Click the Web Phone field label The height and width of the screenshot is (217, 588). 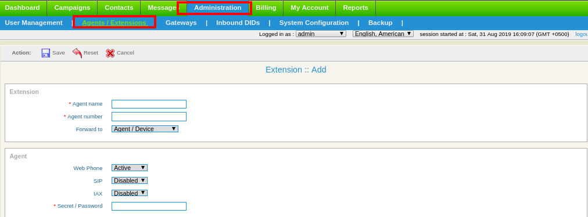[88, 168]
